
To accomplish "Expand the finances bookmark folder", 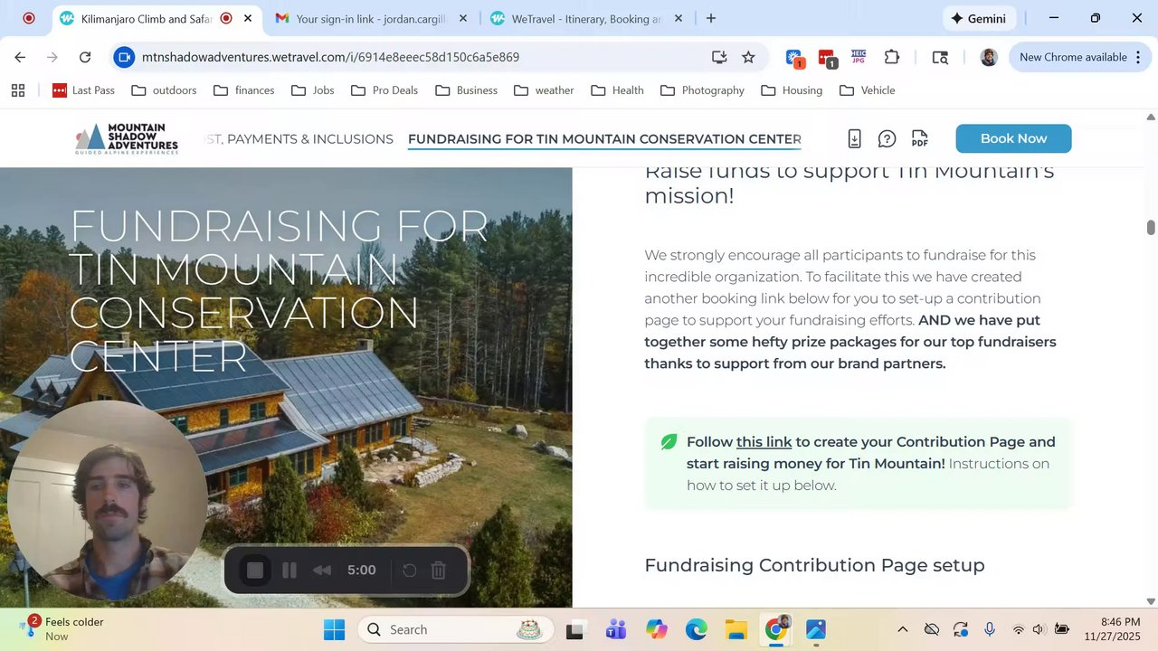I will 244,90.
